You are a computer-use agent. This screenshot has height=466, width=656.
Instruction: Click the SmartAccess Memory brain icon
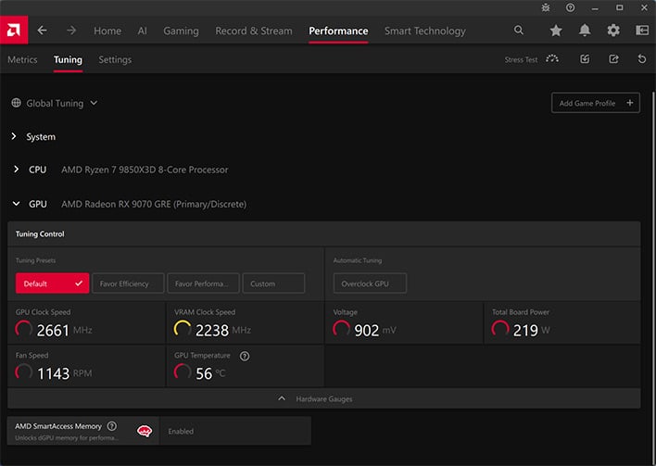click(145, 431)
